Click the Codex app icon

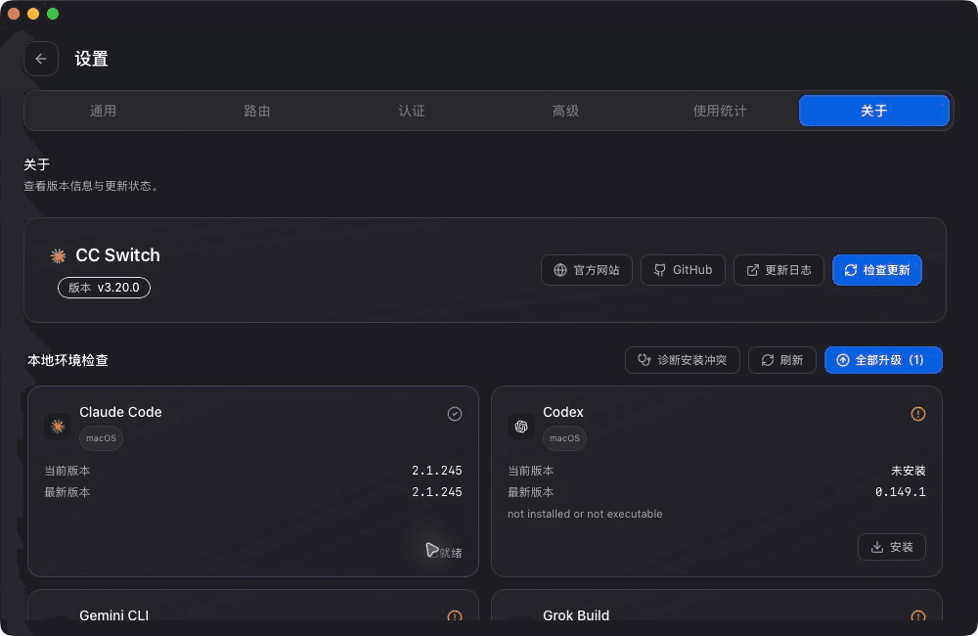(521, 427)
